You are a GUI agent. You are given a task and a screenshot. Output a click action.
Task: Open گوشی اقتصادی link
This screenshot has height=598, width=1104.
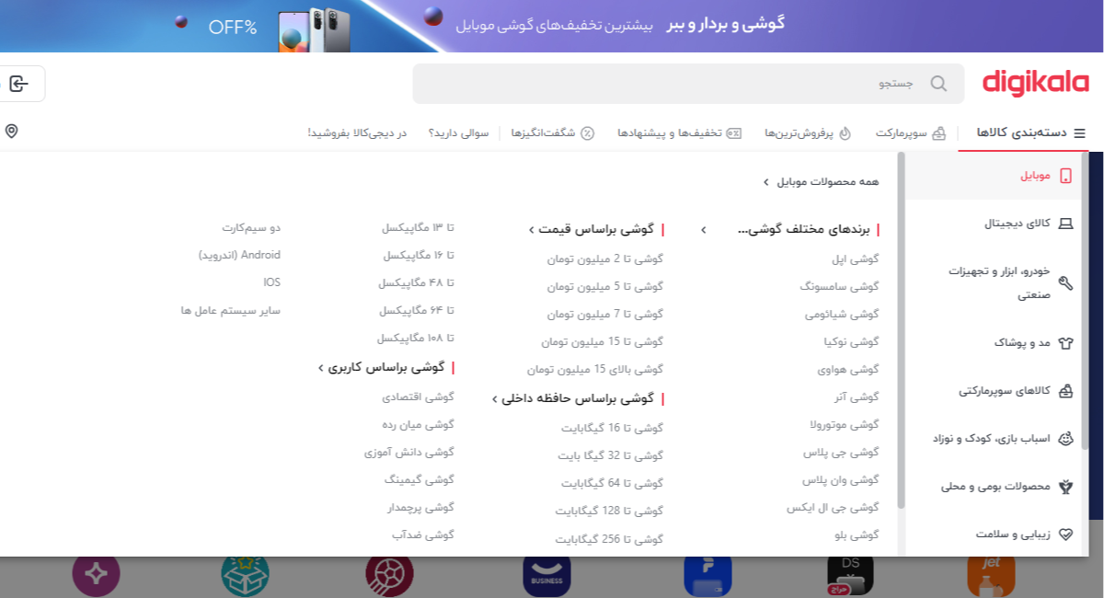419,397
